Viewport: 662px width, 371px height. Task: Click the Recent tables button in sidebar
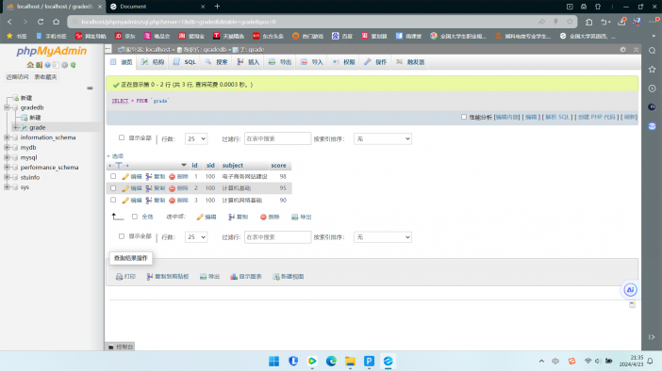tap(17, 76)
